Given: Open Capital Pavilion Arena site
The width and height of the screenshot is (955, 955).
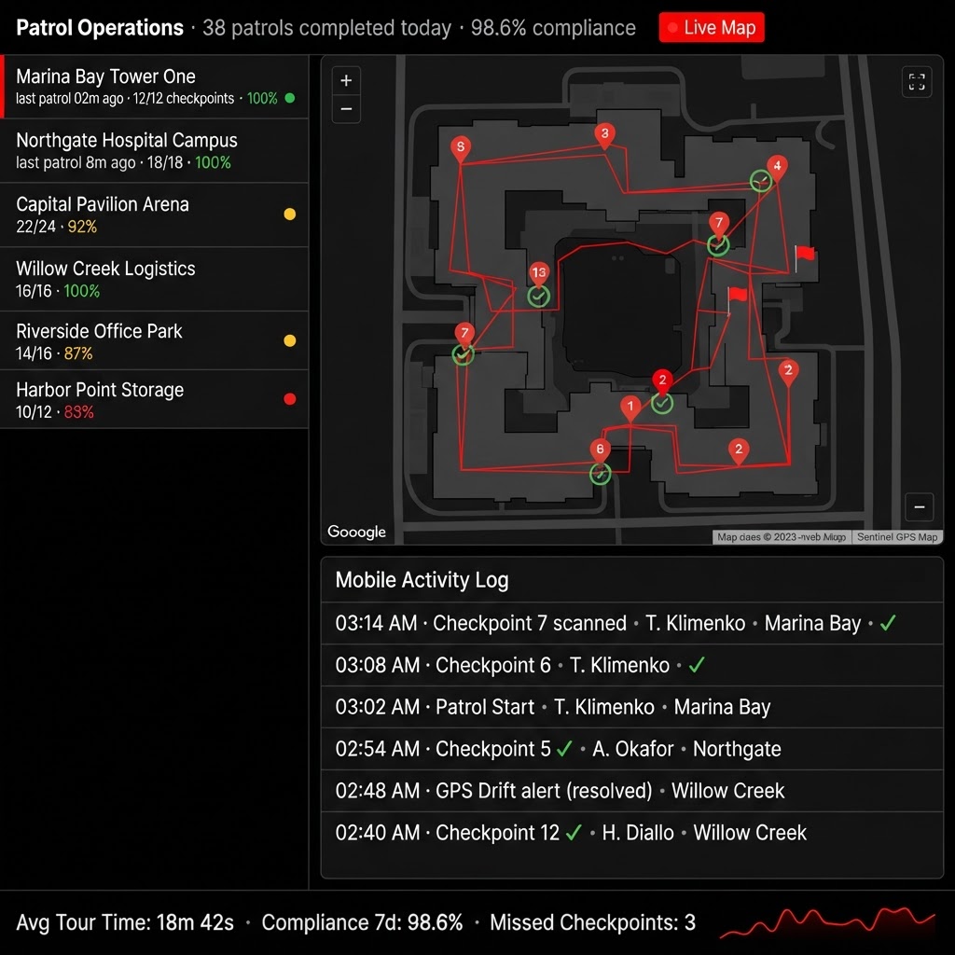Looking at the screenshot, I should point(155,215).
